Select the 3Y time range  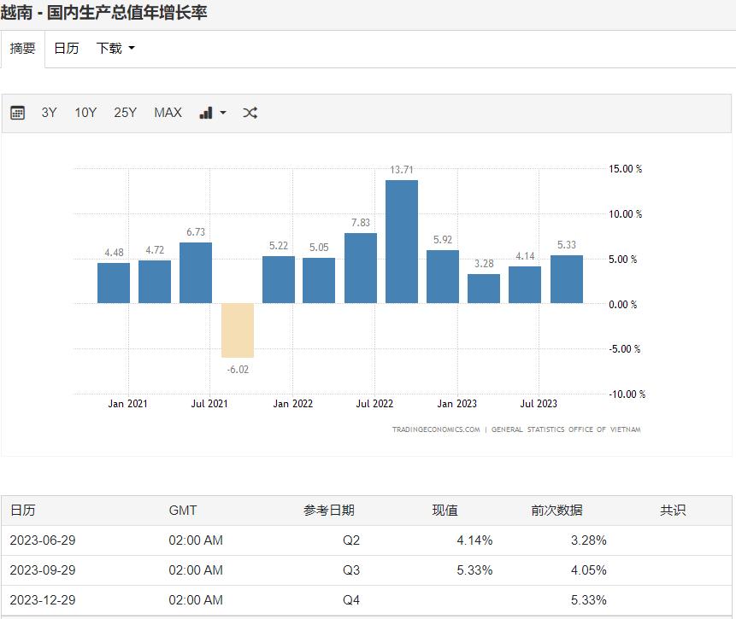[49, 112]
